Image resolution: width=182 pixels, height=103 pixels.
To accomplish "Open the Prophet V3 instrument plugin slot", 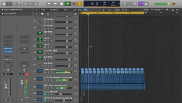I will (8, 49).
